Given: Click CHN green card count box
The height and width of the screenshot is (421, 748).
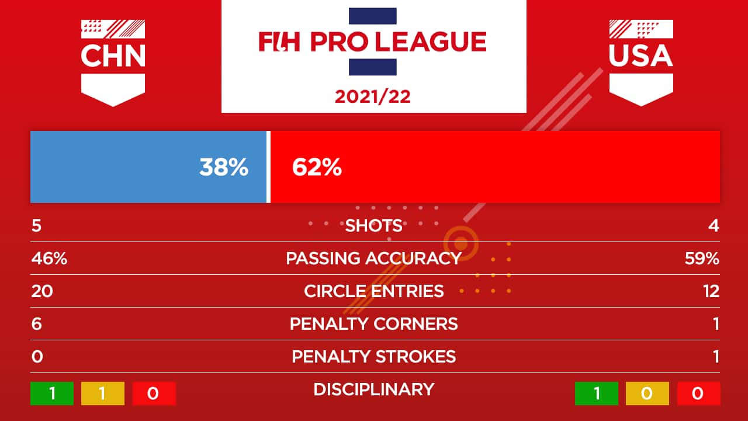Looking at the screenshot, I should coord(52,394).
